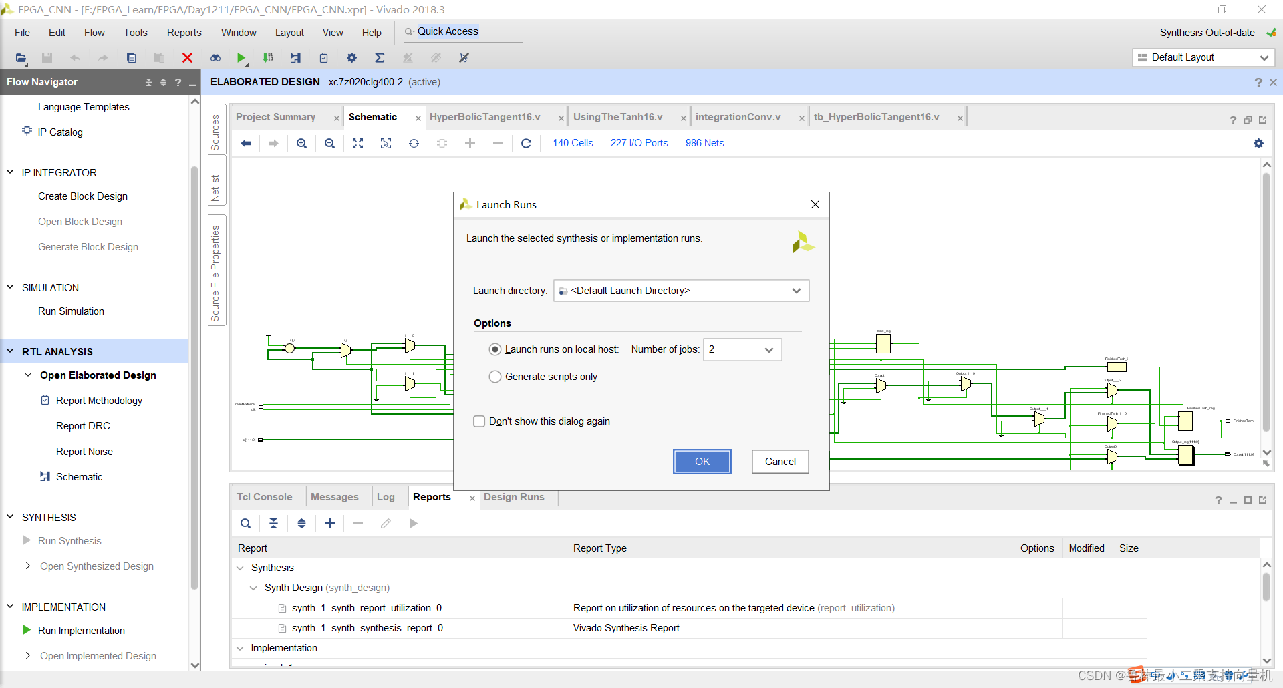Click the green Run toolbar icon
The height and width of the screenshot is (688, 1283).
[x=241, y=58]
